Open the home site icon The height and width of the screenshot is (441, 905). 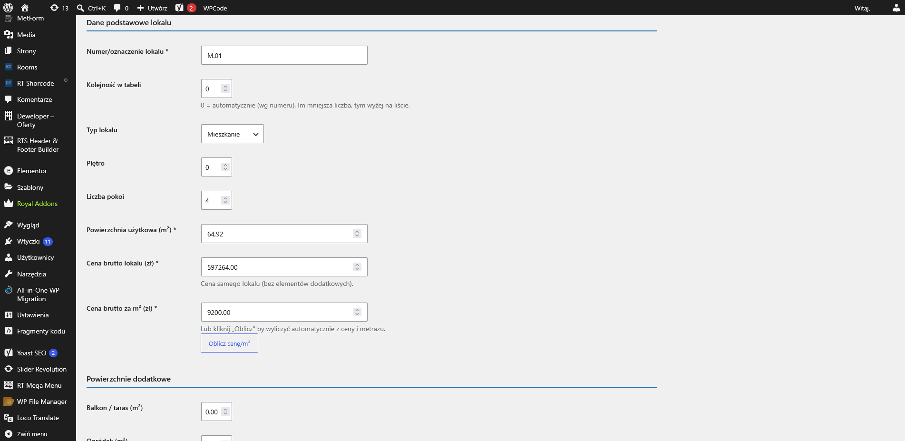(x=25, y=8)
